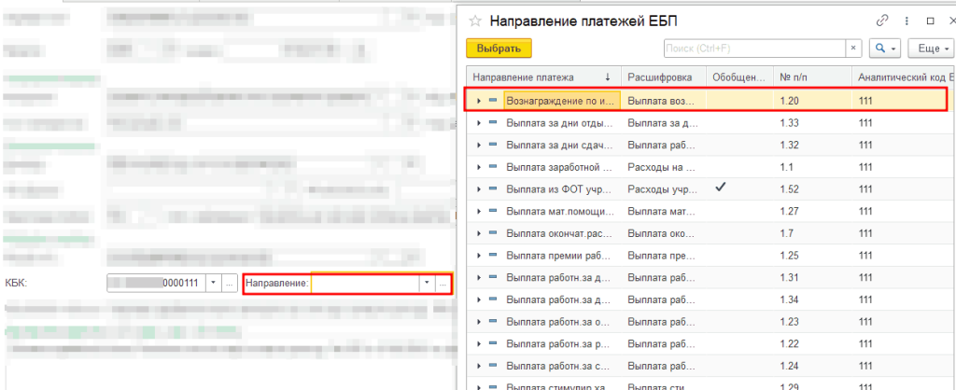
Task: Select the Выплата работн.за о... entry
Action: click(x=559, y=321)
